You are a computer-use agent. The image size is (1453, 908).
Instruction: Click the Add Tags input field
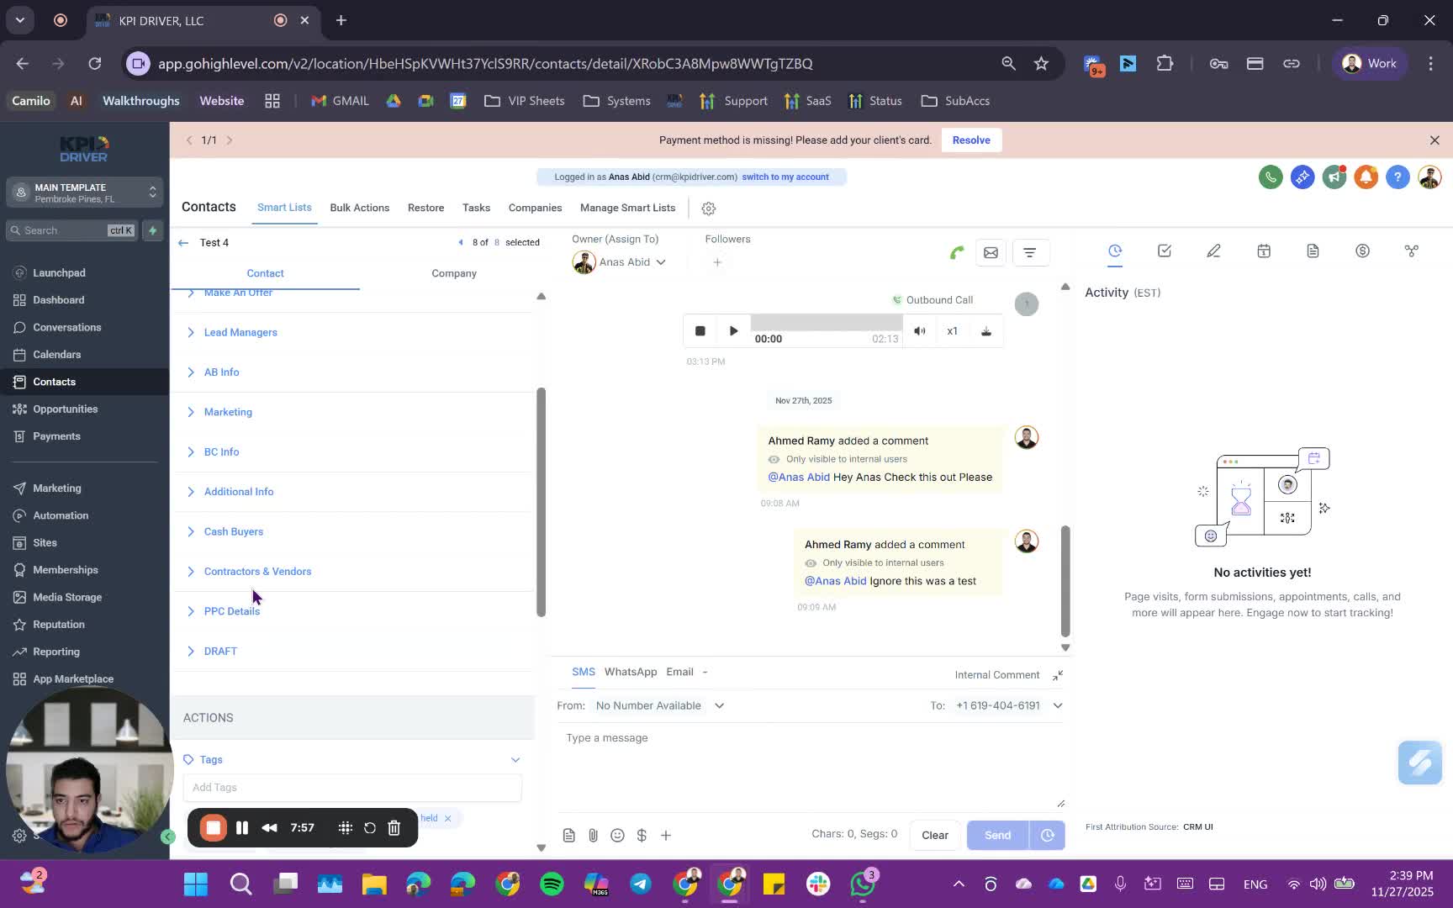coord(352,788)
